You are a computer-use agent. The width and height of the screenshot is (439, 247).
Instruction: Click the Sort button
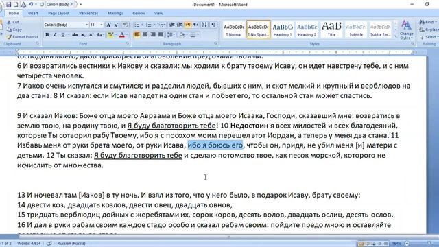click(204, 25)
